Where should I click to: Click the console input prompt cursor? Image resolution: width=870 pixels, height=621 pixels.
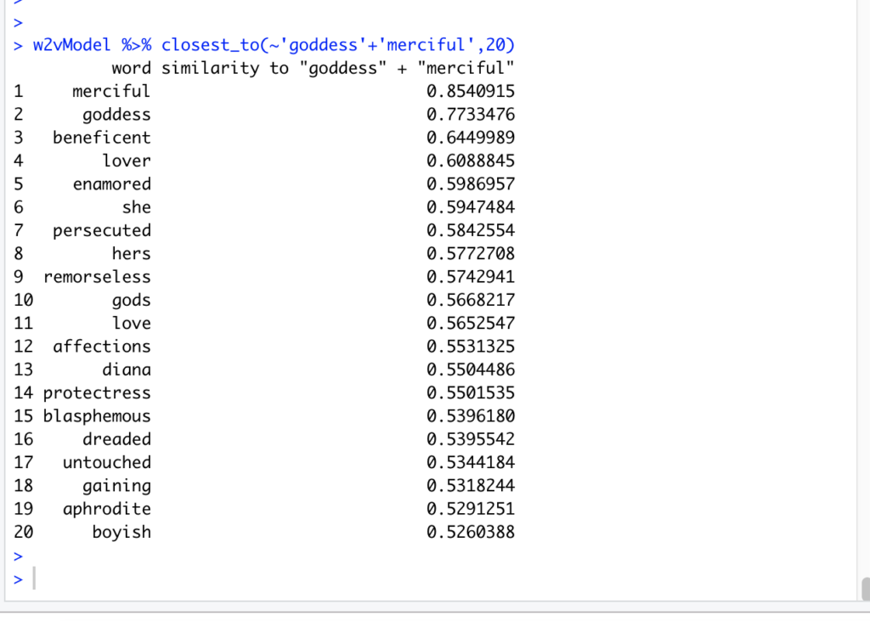click(x=33, y=579)
